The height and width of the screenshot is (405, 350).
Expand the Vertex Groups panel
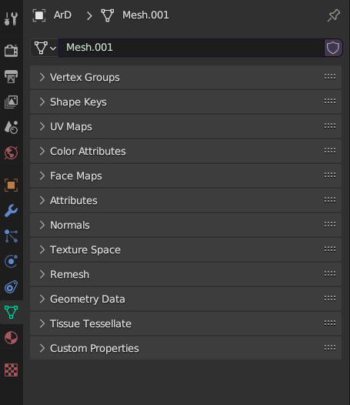(185, 77)
